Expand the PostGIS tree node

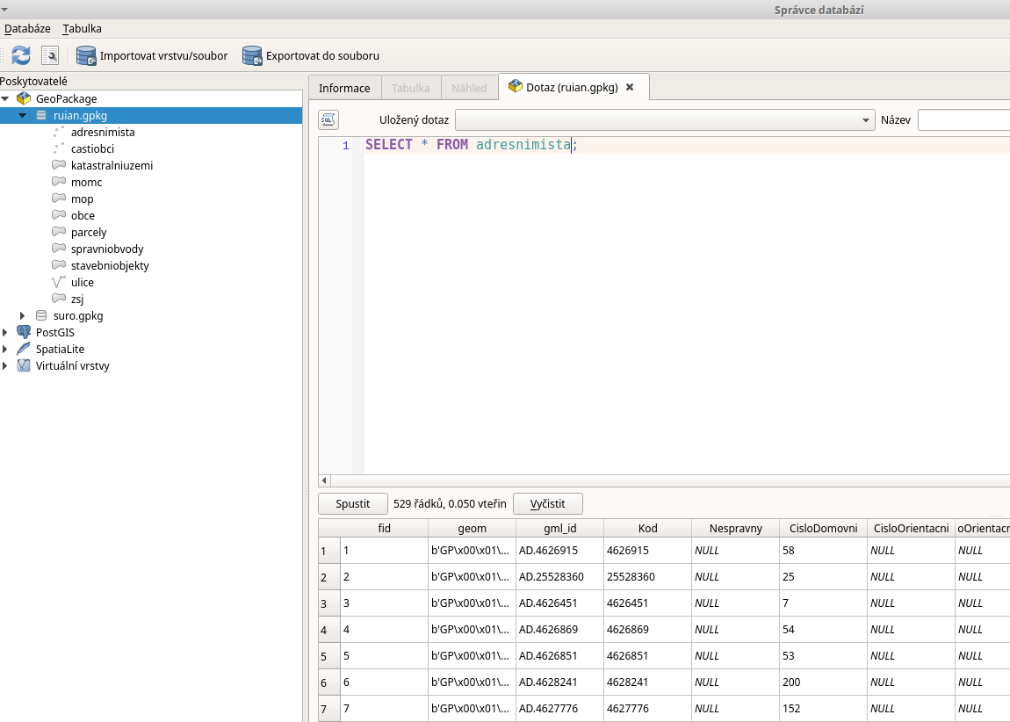[x=5, y=332]
